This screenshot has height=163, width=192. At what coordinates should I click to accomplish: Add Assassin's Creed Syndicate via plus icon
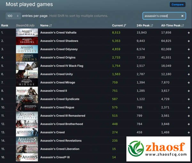click(188, 99)
